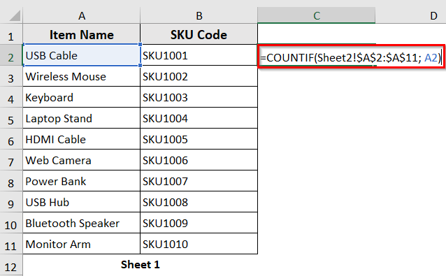Viewport: 446px width, 276px height.
Task: Select the Laptop Stand cell
Action: click(x=82, y=118)
